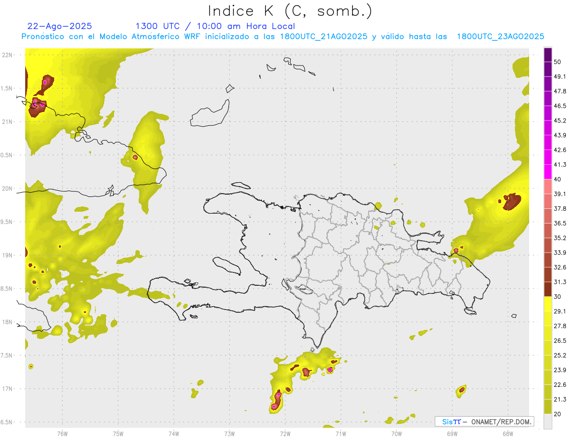
Task: Click the '76W' longitude axis label
Action: [x=62, y=433]
